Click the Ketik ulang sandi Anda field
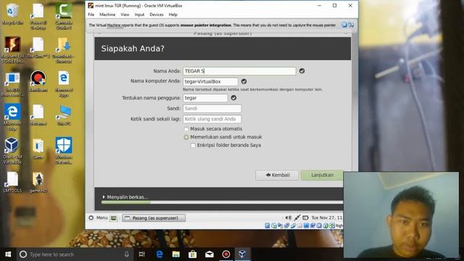The height and width of the screenshot is (261, 464). 212,119
